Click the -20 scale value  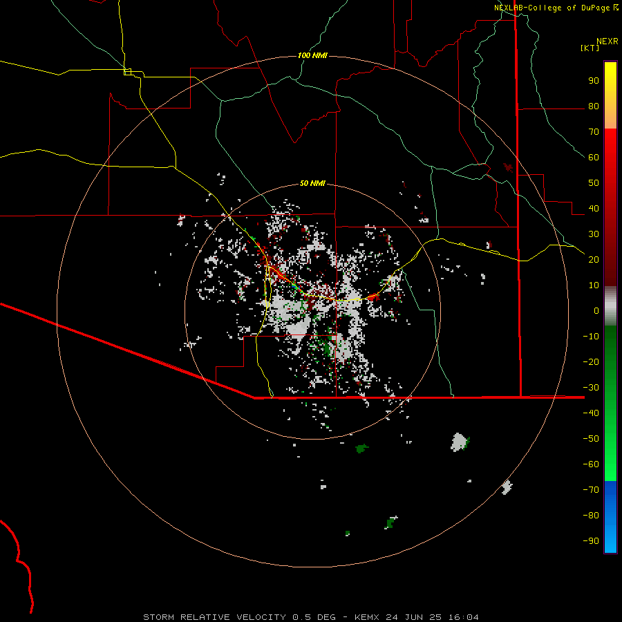point(591,362)
